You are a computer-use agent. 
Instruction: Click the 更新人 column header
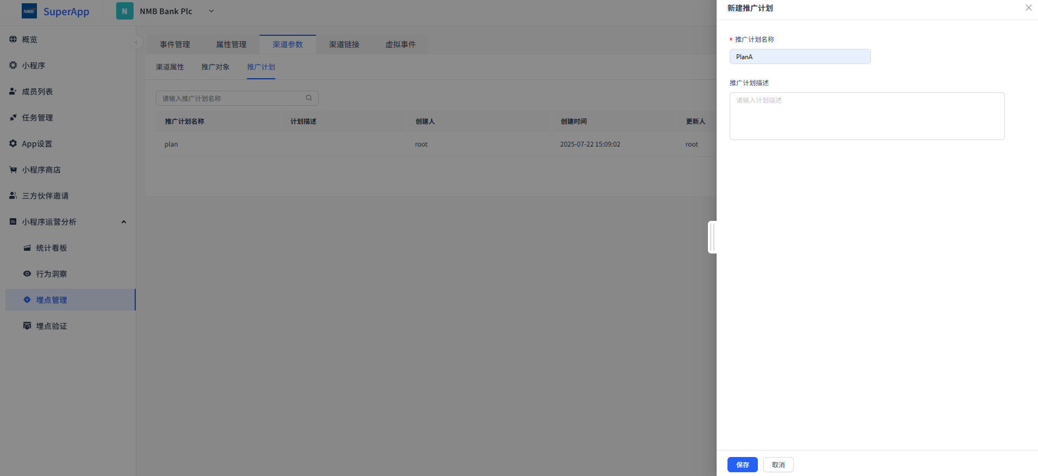pyautogui.click(x=695, y=121)
